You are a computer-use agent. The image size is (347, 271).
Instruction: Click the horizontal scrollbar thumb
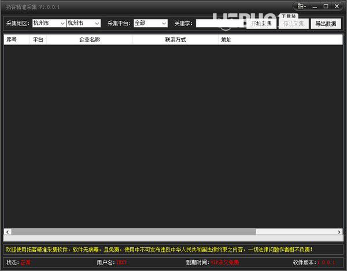tap(134, 232)
